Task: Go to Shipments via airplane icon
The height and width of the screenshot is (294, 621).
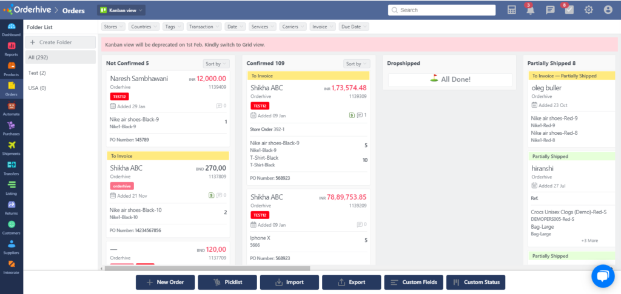Action: coord(11,145)
